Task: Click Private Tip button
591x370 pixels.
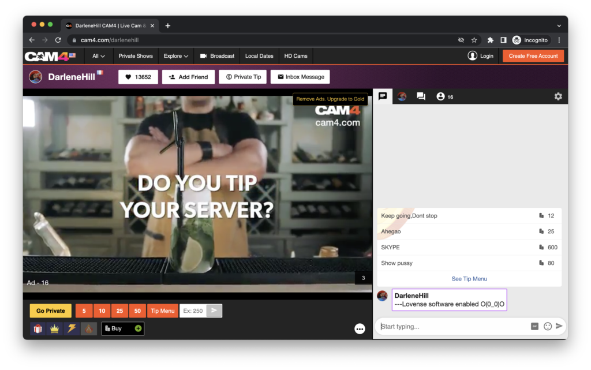Action: [x=243, y=77]
